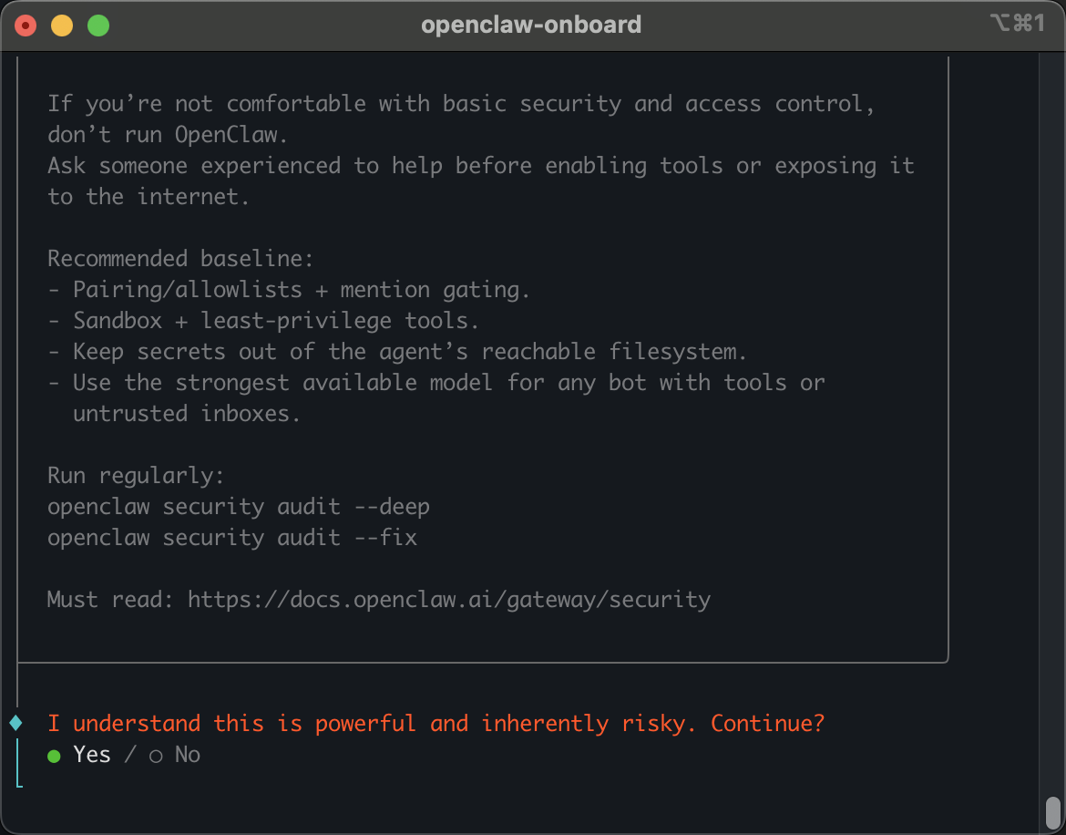Click the openclaw-onboard title bar text

coord(531,25)
